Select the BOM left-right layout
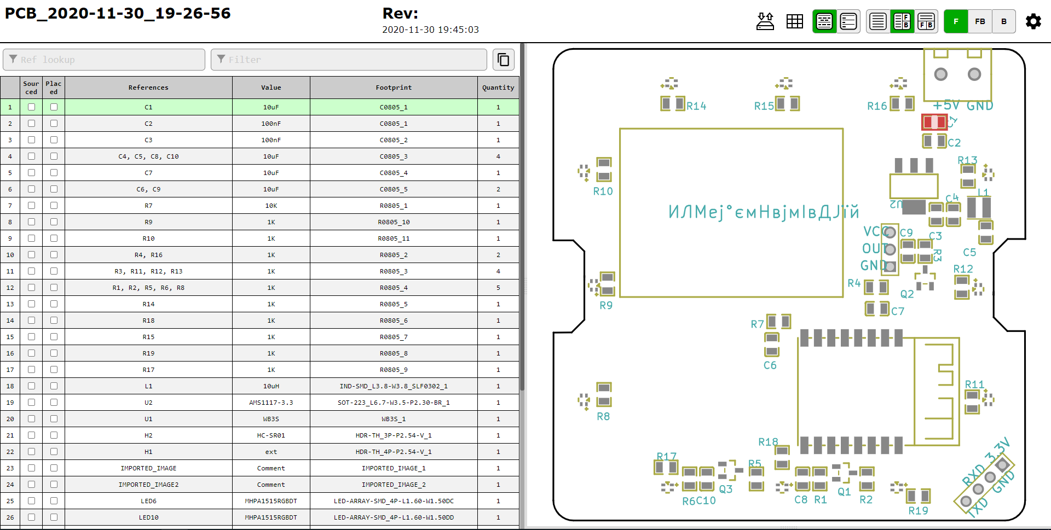The image size is (1051, 530). (x=902, y=21)
